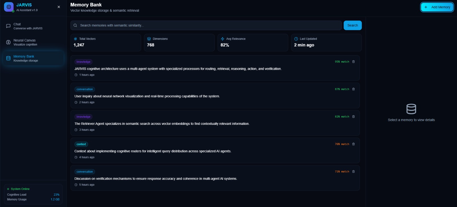Click the 1,247 Total Vectors value
This screenshot has width=457, height=207.
pos(79,45)
